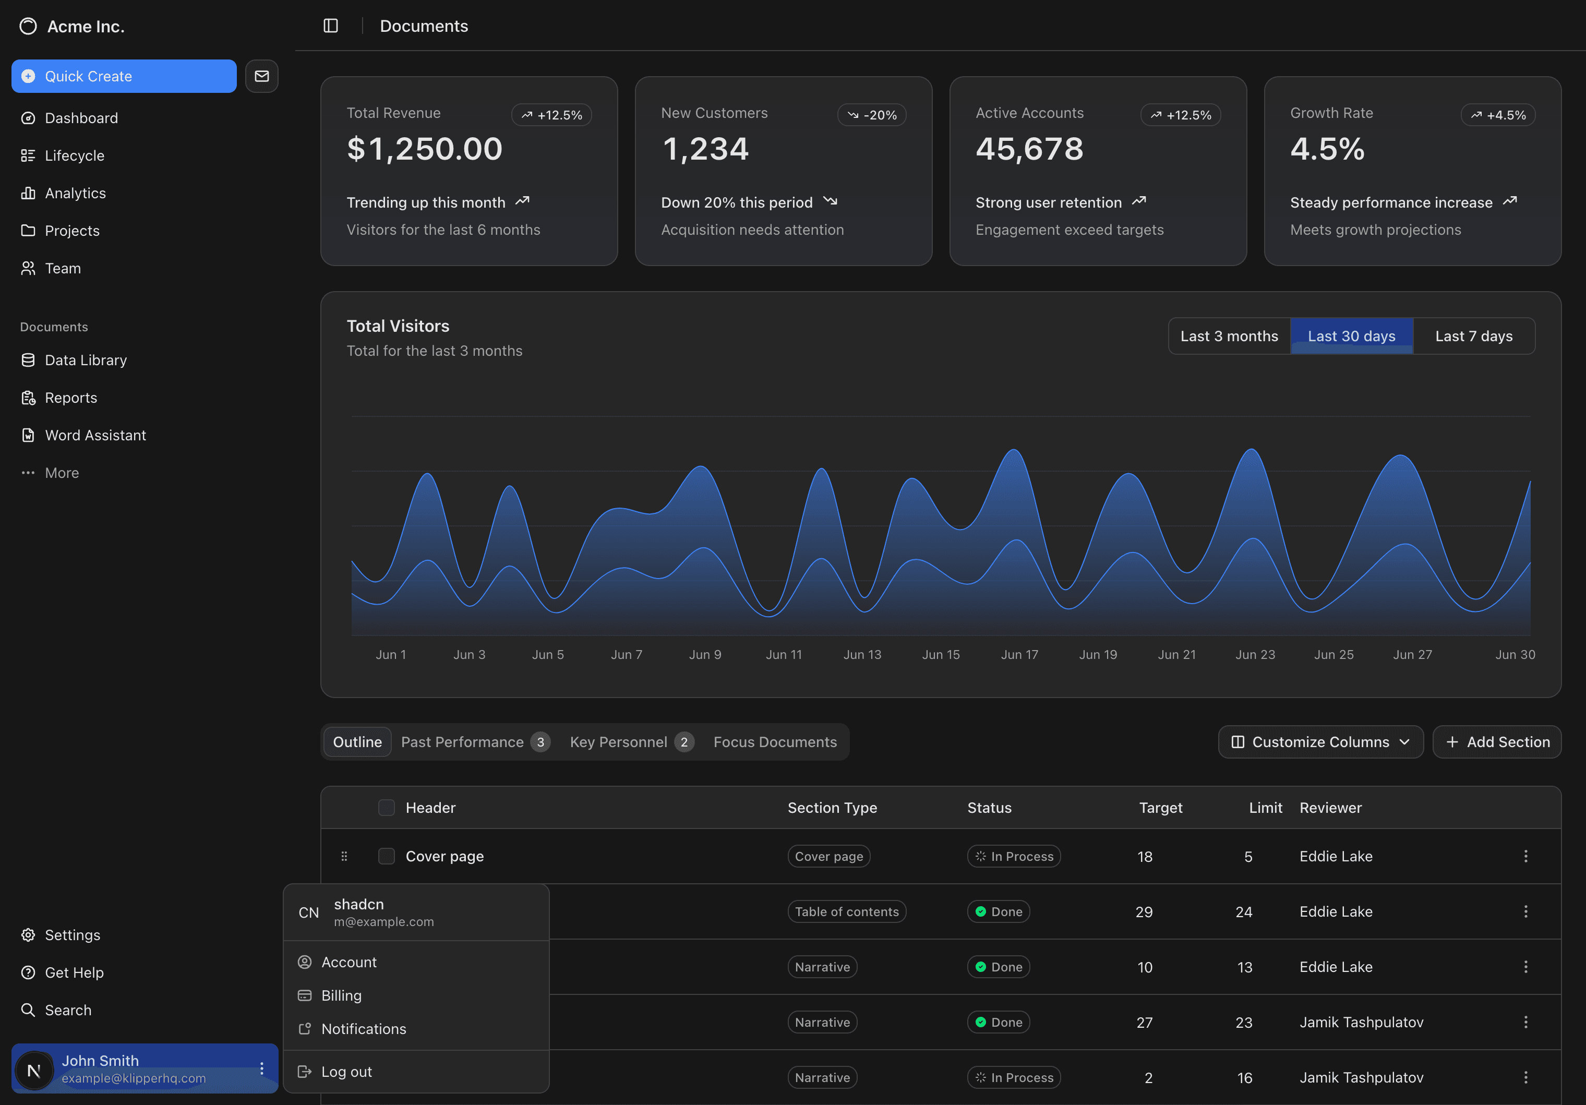Select the Last 7 days range toggle
This screenshot has width=1586, height=1105.
click(x=1473, y=337)
